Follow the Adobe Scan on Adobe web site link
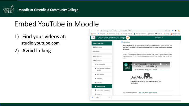 [x=148, y=93]
